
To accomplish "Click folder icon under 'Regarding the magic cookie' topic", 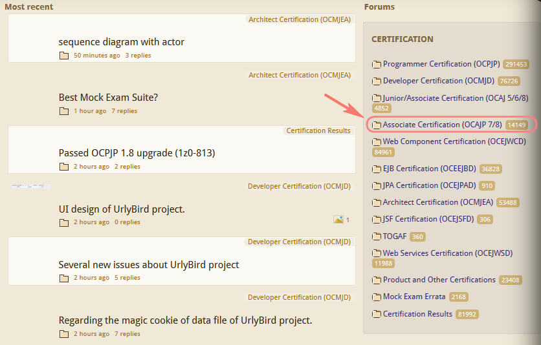I will tap(64, 334).
